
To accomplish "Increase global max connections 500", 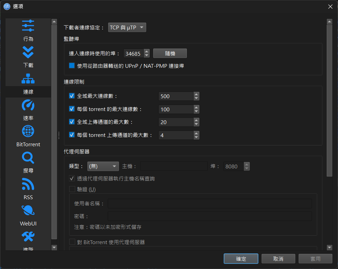I will [196, 94].
